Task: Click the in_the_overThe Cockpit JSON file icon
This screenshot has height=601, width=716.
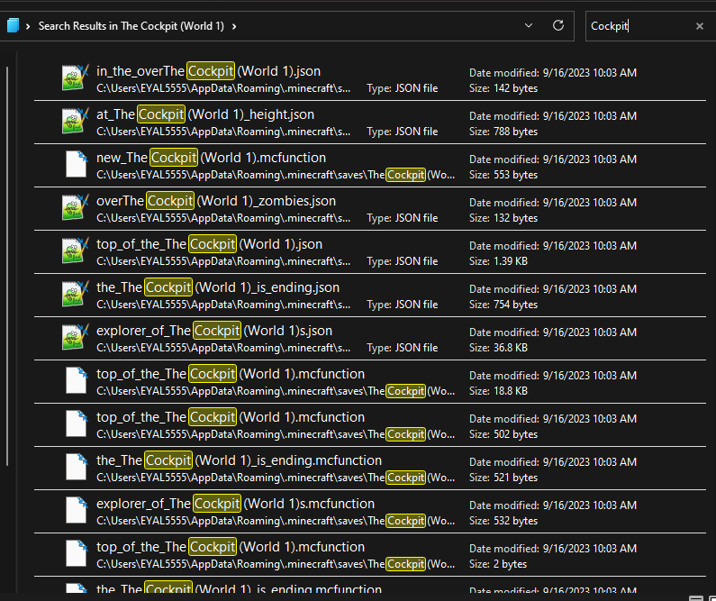Action: coord(76,77)
